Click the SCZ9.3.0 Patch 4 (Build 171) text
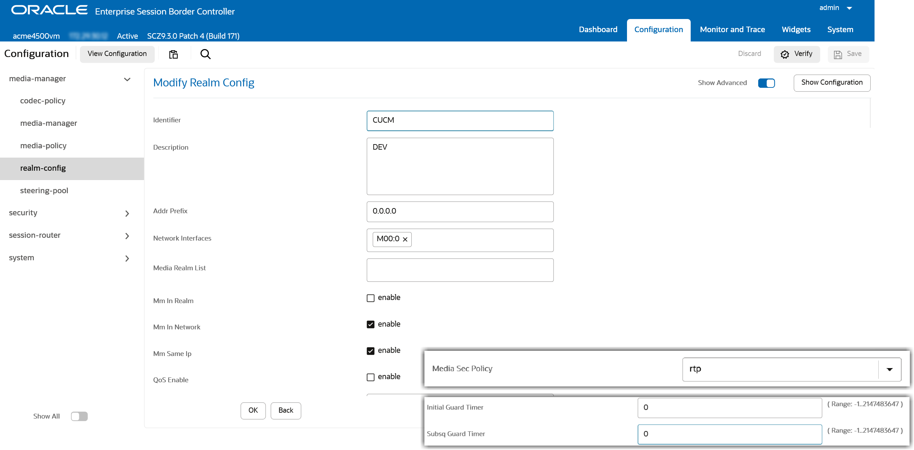 click(193, 36)
